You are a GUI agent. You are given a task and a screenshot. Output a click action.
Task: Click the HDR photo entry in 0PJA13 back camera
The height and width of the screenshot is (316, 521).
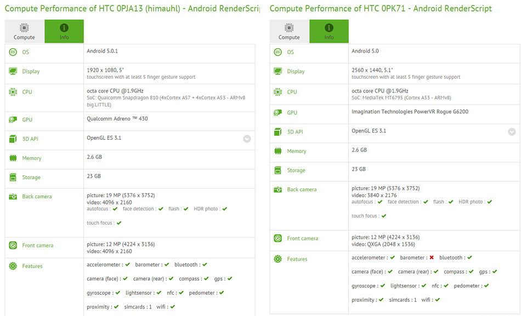coord(211,209)
